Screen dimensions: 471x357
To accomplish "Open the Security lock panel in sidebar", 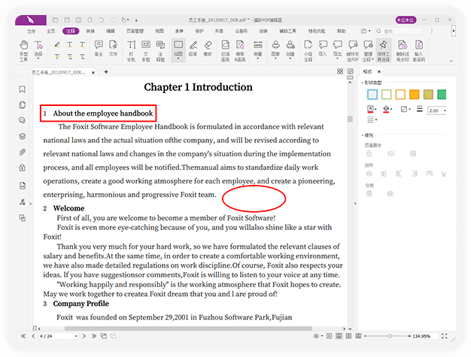I will (23, 168).
